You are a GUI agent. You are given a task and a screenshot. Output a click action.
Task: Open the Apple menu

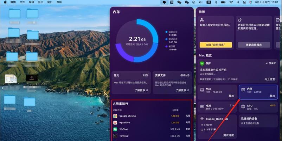tap(5, 2)
